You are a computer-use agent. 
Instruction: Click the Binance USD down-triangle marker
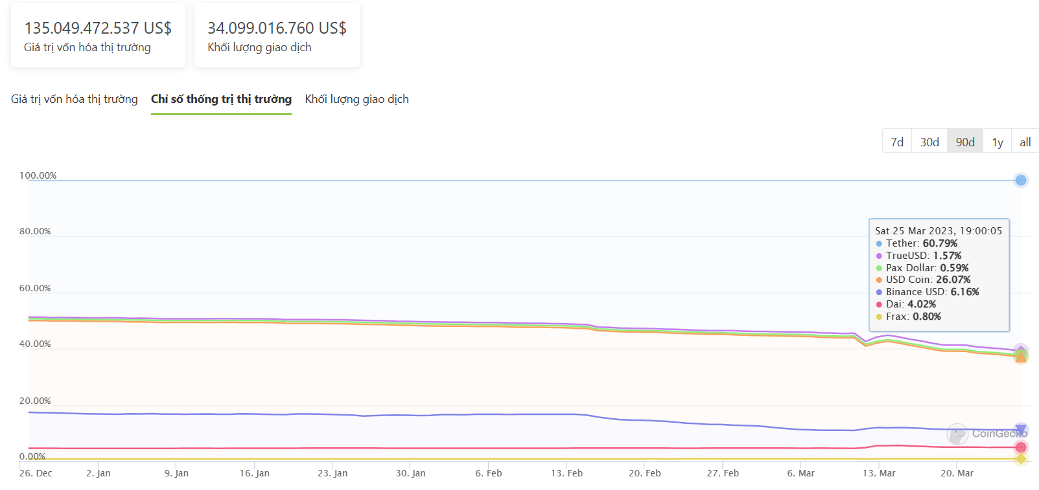click(x=1021, y=429)
